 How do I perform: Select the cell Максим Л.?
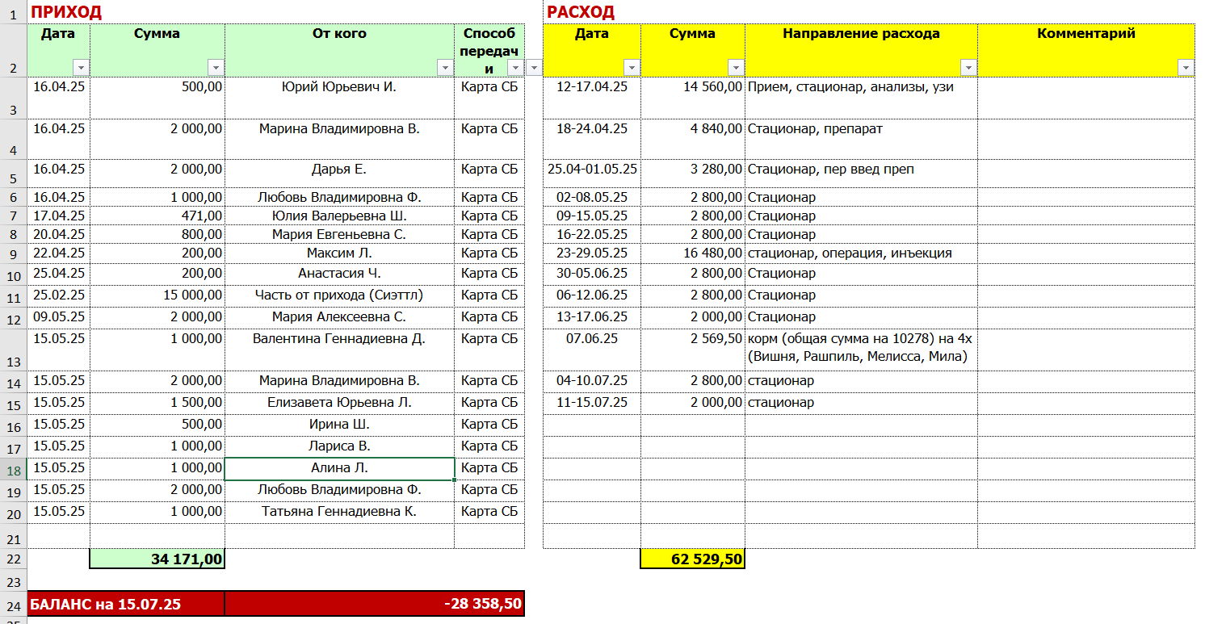coord(339,253)
